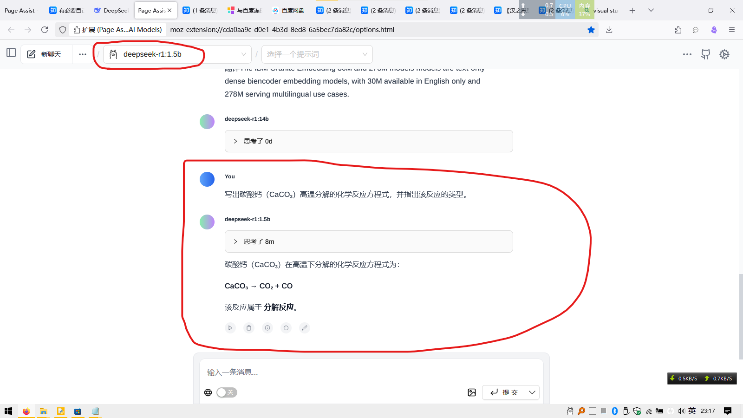Toggle the bookmark star for this page
743x418 pixels.
click(591, 30)
